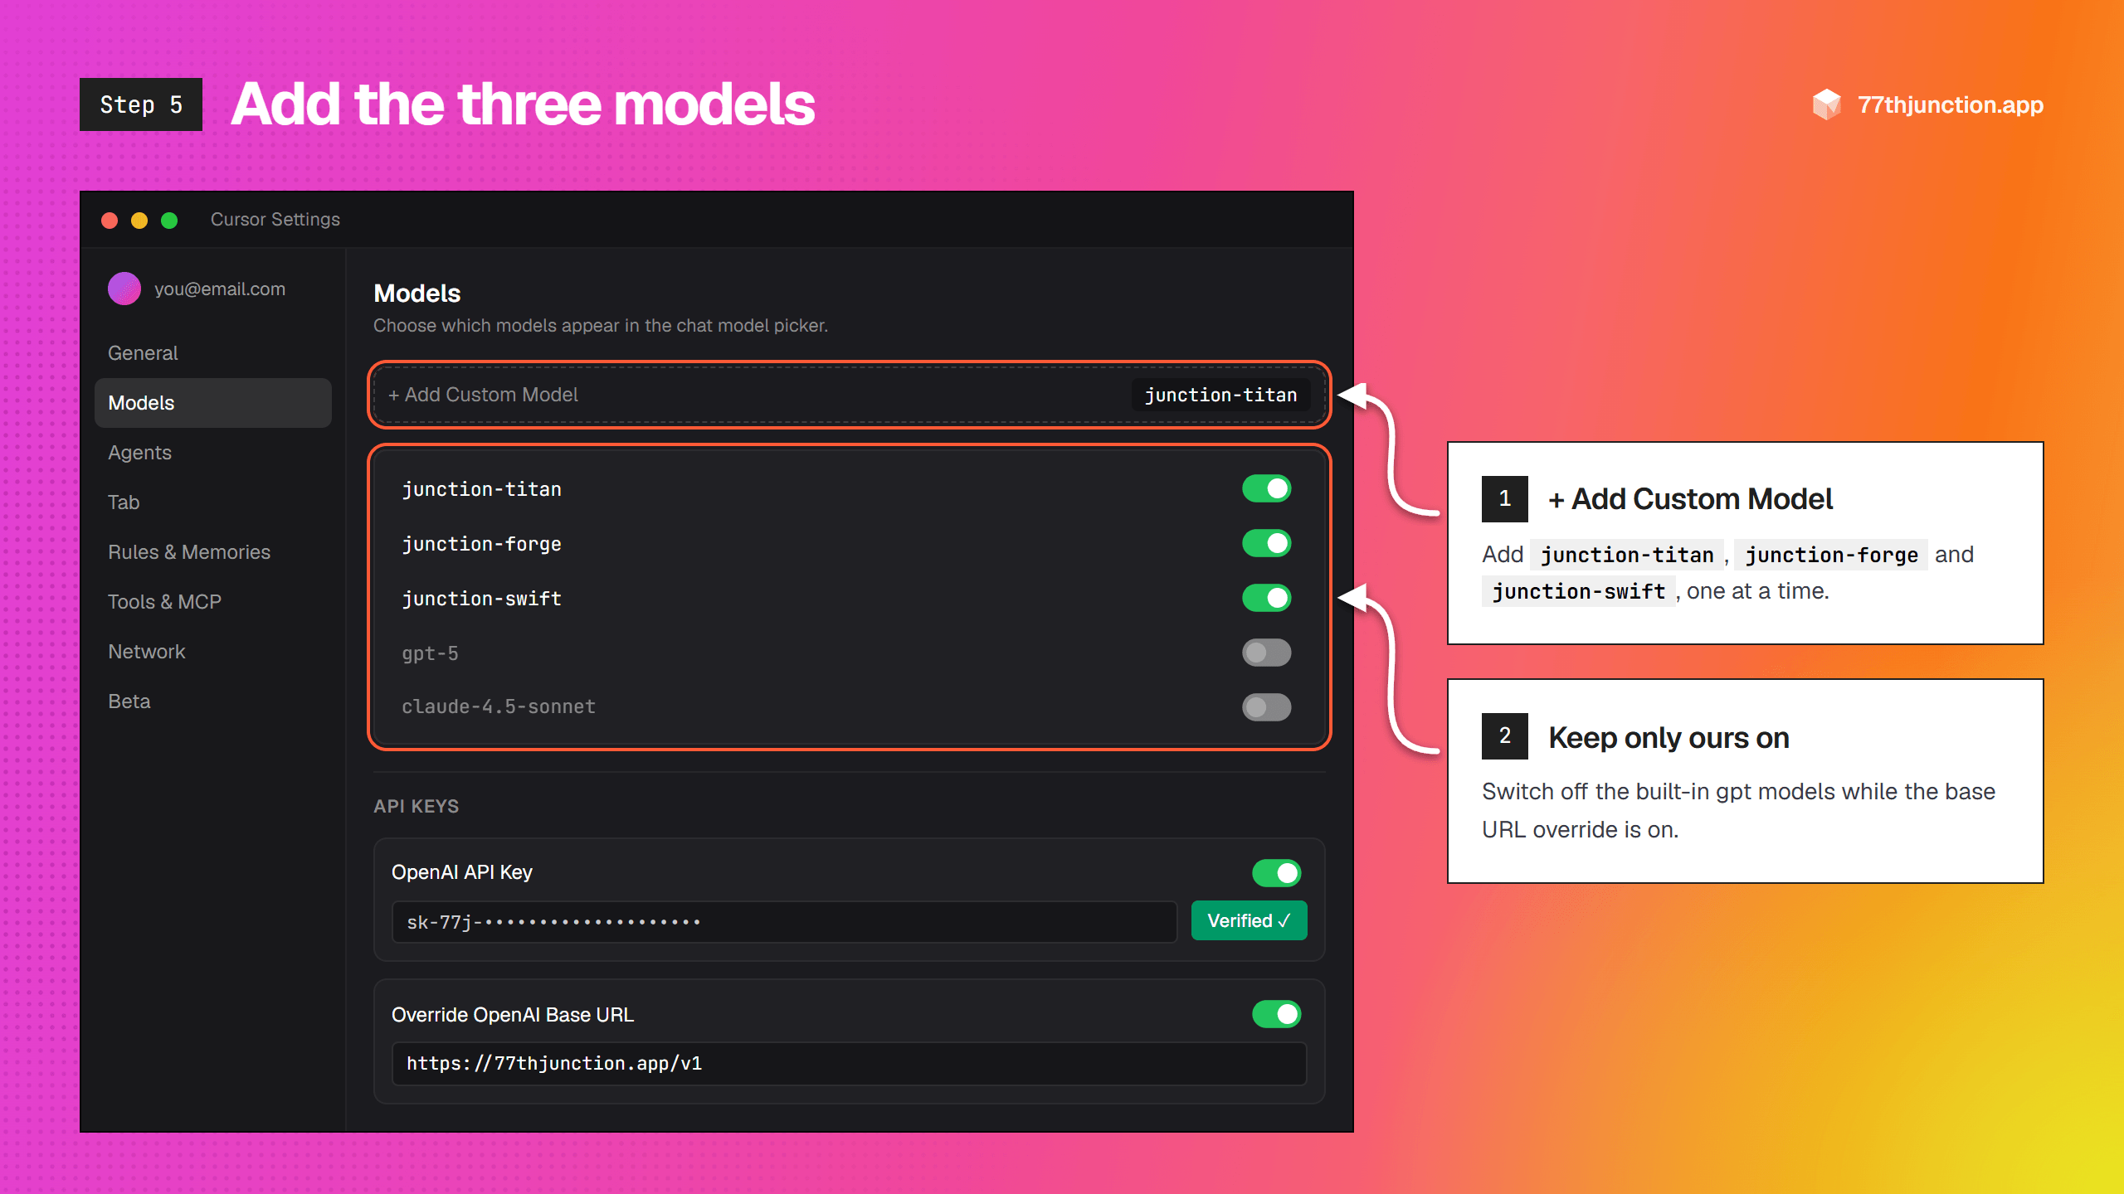This screenshot has height=1194, width=2124.
Task: Toggle the junction-forge model switch
Action: tap(1266, 544)
